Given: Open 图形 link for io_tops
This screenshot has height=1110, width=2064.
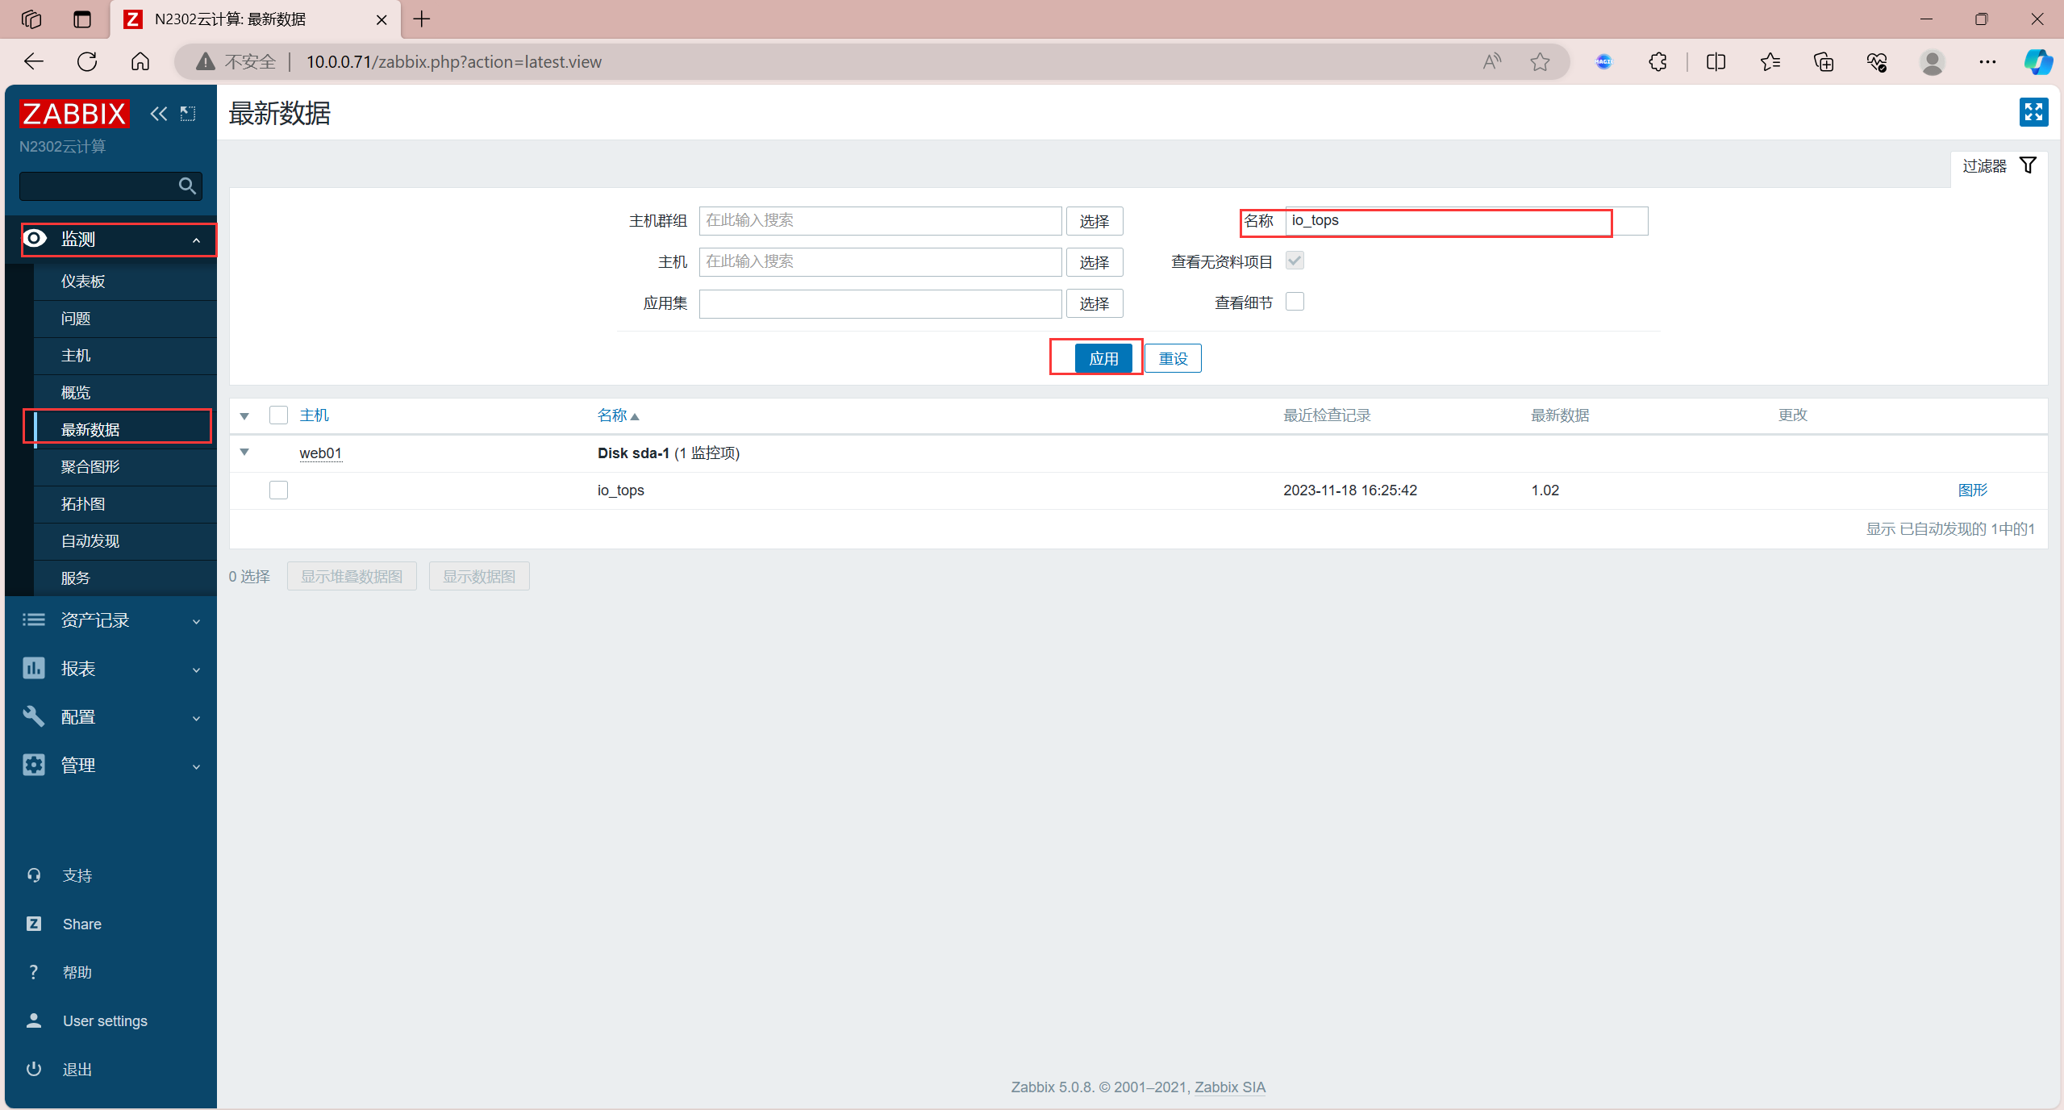Looking at the screenshot, I should (1972, 490).
